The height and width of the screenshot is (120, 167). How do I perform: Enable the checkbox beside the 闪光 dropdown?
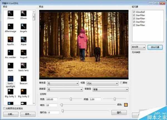tap(121, 83)
